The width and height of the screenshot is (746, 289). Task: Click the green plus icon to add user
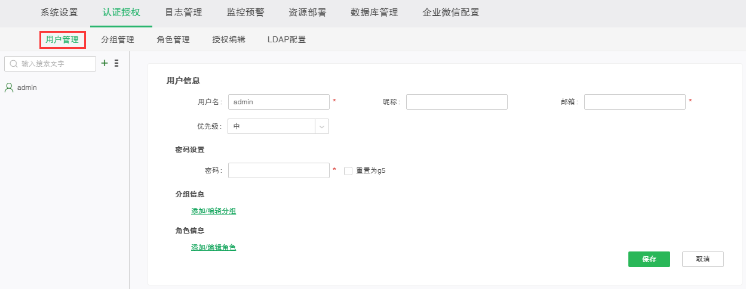[105, 63]
